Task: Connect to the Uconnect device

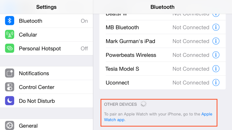Action: pyautogui.click(x=162, y=83)
